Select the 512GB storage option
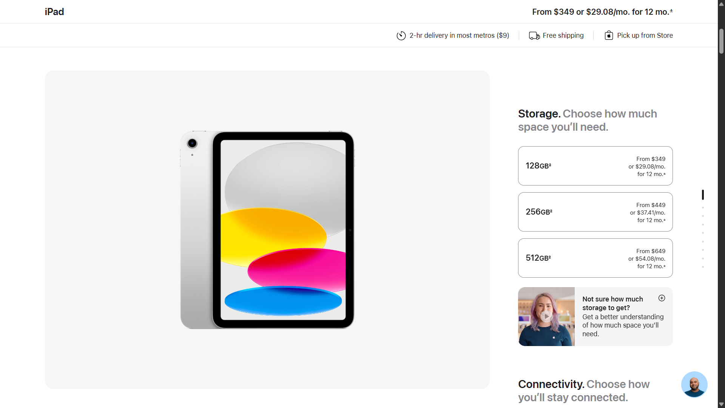 [595, 258]
